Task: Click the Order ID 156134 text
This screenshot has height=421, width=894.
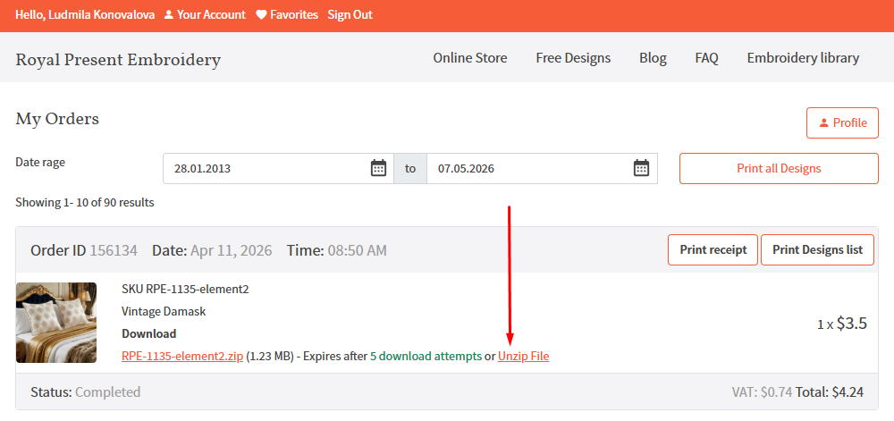Action: [x=84, y=250]
